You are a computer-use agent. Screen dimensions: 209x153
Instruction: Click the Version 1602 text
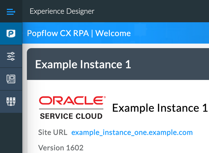point(61,148)
